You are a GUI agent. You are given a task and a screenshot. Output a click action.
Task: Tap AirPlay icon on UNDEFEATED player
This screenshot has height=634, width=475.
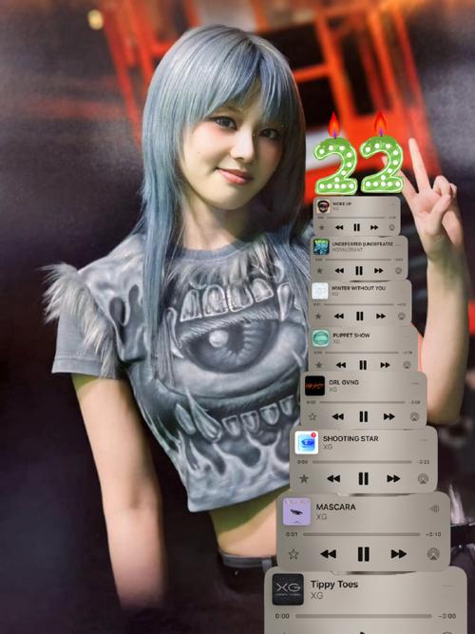coord(398,271)
